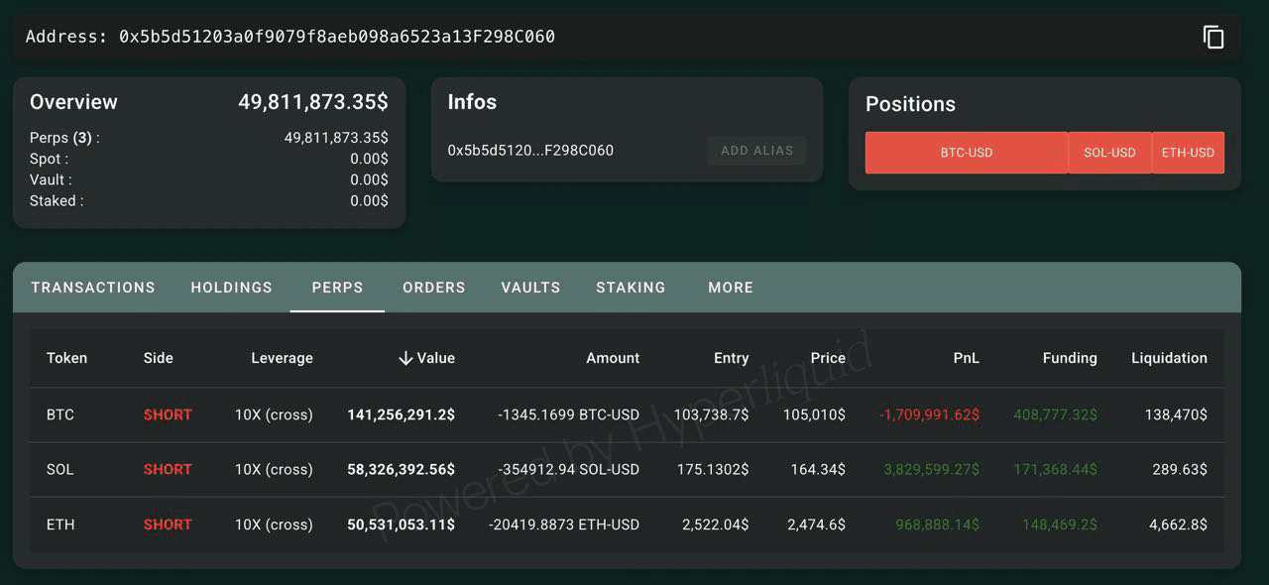1269x585 pixels.
Task: Click the Liquidation column header
Action: (1169, 358)
